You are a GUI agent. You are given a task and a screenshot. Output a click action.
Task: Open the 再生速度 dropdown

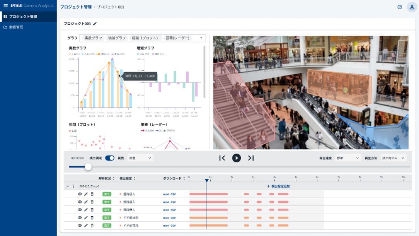[x=348, y=158]
